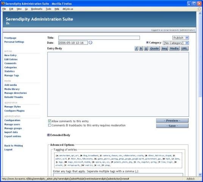Image resolution: width=203 pixels, height=182 pixels.
Task: Click the Date input field
Action: [x=73, y=42]
